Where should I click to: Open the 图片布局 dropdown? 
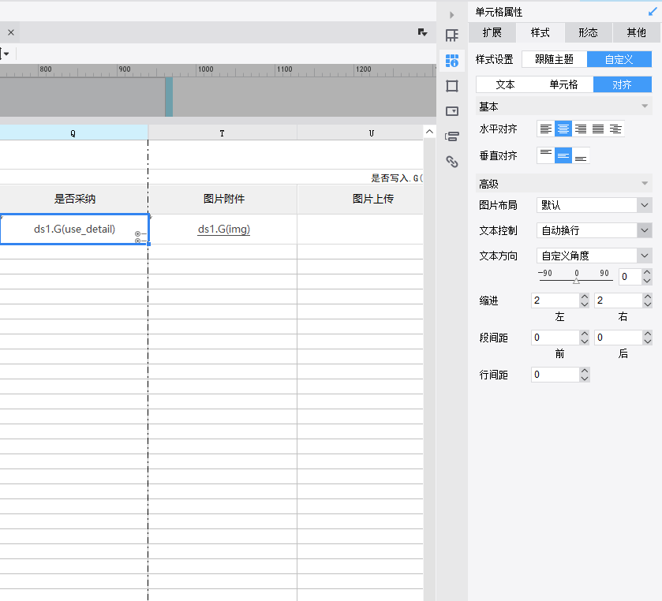click(x=644, y=205)
